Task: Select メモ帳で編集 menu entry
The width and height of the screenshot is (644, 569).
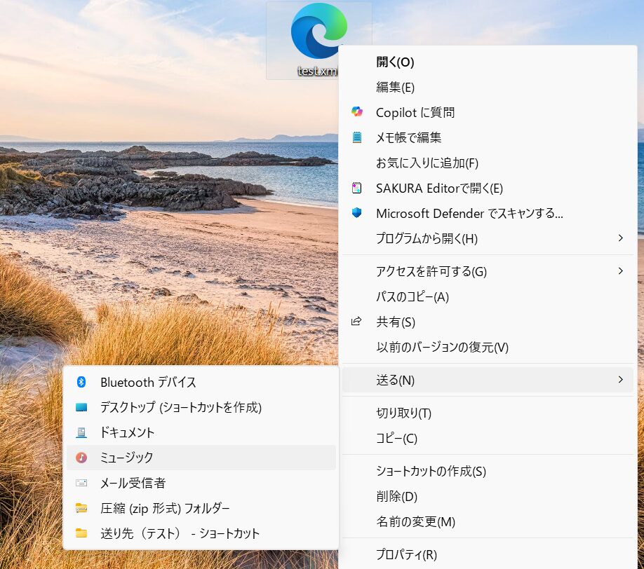Action: (488, 137)
